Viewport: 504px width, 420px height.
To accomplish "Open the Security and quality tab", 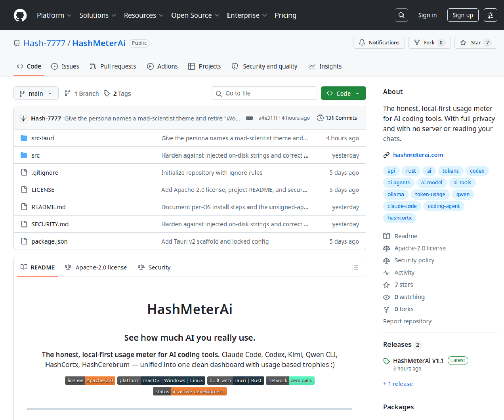I will click(x=265, y=66).
